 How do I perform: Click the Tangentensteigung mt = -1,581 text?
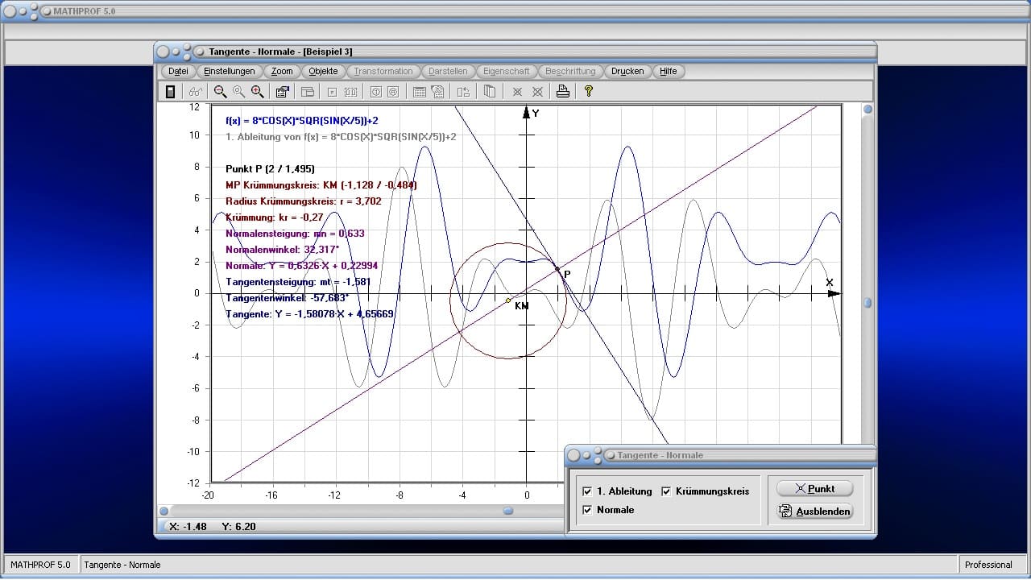click(298, 282)
